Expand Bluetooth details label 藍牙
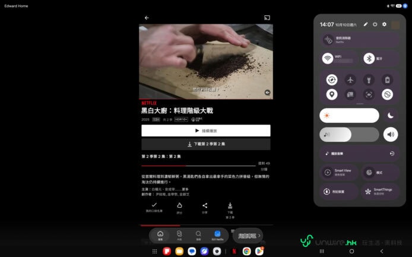 click(x=379, y=59)
